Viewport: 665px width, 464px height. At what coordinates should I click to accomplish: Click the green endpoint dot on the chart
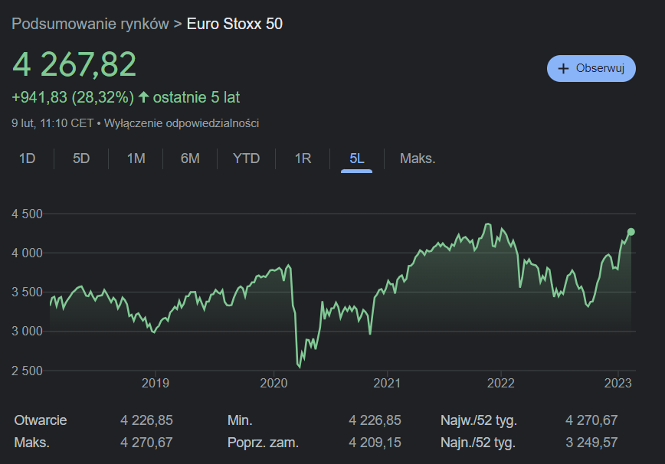tap(631, 231)
